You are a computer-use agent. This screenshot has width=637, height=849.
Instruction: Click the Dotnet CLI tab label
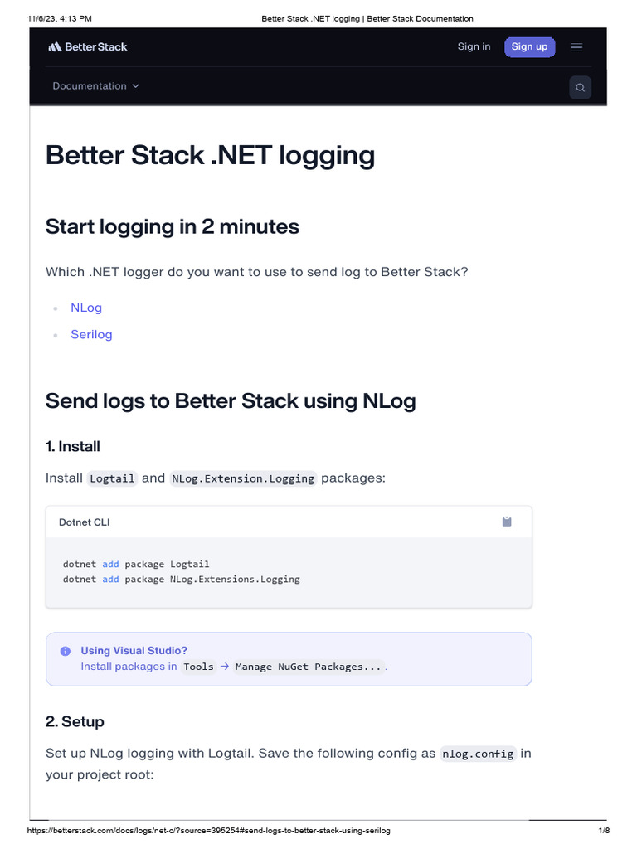(85, 522)
